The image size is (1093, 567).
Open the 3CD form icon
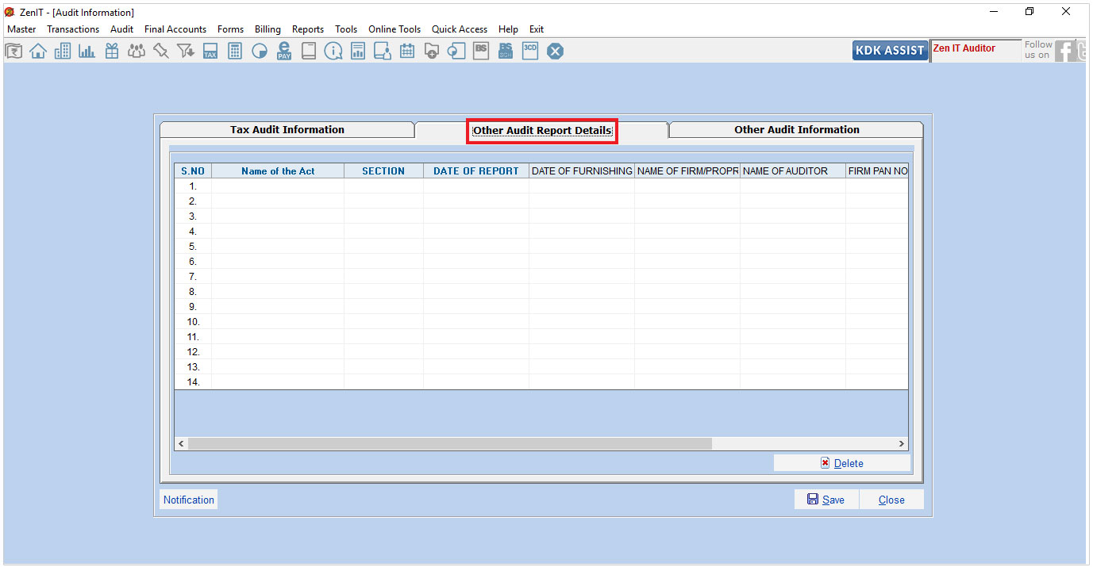pyautogui.click(x=530, y=51)
